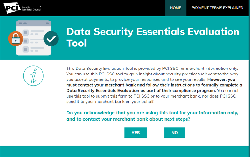
Task: Click the checklist window illustration
Action: [33, 38]
